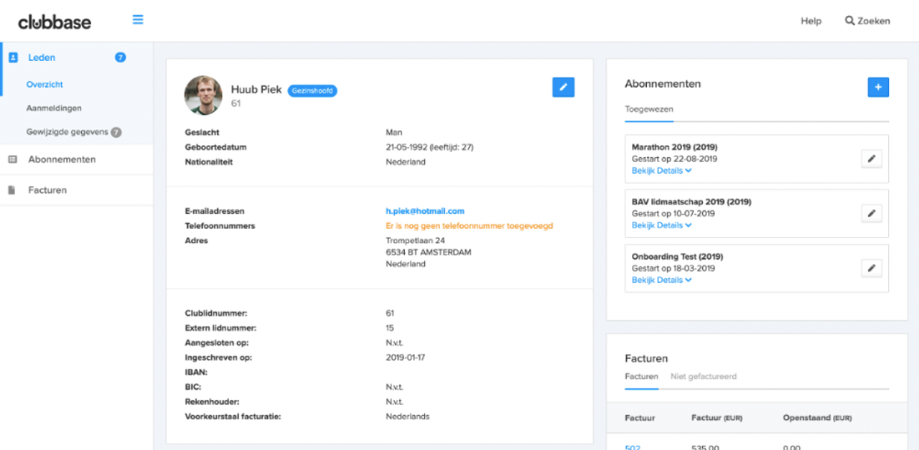Viewport: 919px width, 450px height.
Task: Click the blue edit pencil for Huub Piek
Action: [x=563, y=87]
